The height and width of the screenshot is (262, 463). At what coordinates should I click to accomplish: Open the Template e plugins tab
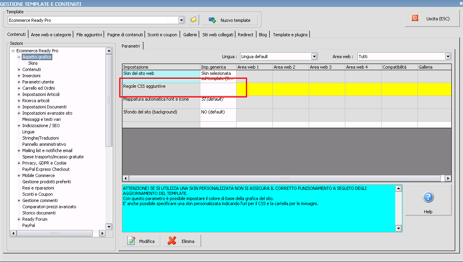tap(290, 35)
